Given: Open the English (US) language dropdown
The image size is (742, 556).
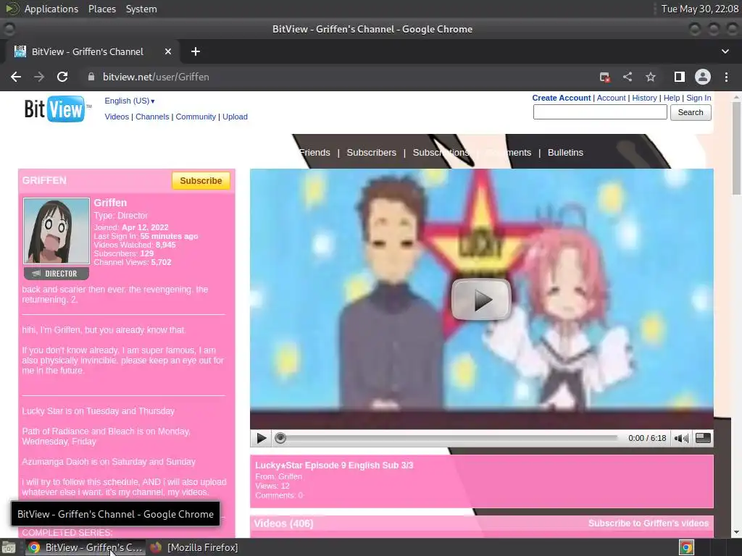Looking at the screenshot, I should [130, 101].
